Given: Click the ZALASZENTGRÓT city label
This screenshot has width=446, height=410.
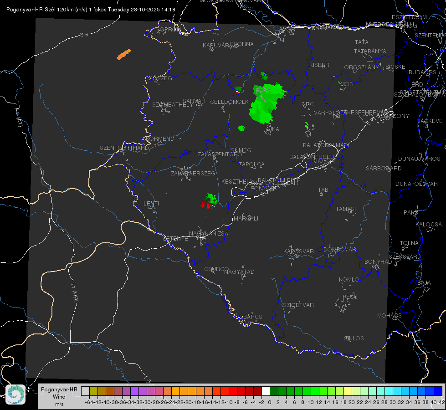Looking at the screenshot, I should point(221,154).
